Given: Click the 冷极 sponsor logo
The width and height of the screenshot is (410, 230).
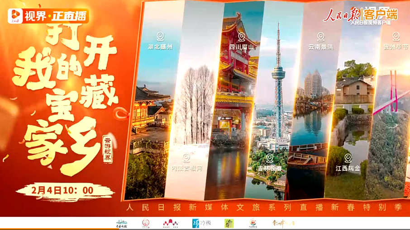Looking at the screenshot, I should click(202, 223).
